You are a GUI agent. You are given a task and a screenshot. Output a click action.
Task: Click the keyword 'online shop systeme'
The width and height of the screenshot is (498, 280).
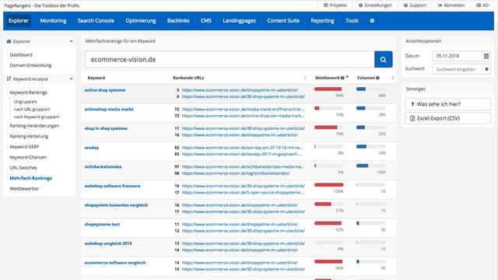[x=105, y=90]
